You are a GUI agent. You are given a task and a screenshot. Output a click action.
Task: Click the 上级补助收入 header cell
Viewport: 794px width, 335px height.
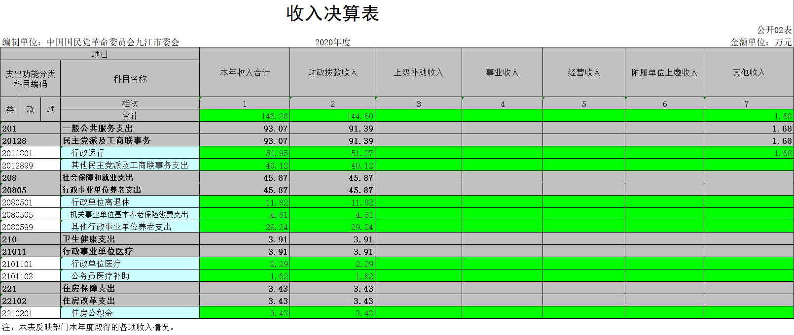[x=418, y=72]
